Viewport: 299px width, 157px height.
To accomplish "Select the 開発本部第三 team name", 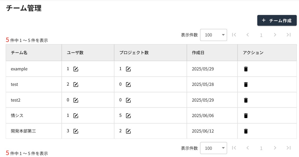I will tap(23, 131).
